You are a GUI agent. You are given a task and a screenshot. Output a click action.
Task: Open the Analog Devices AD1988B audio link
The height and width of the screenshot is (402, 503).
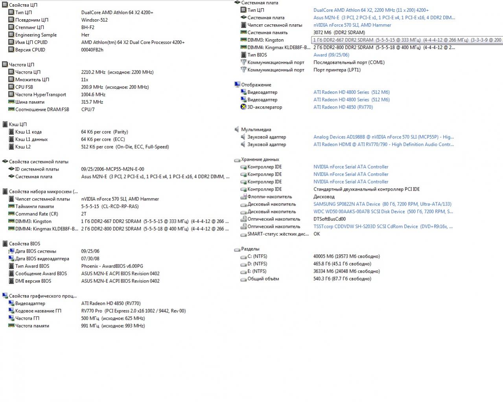(x=383, y=137)
